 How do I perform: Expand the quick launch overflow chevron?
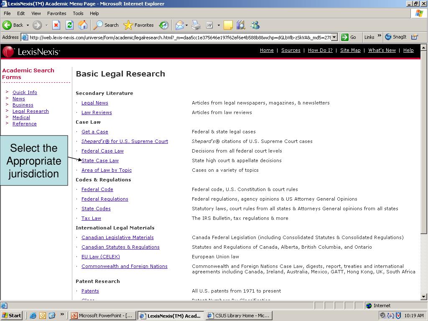pos(62,314)
